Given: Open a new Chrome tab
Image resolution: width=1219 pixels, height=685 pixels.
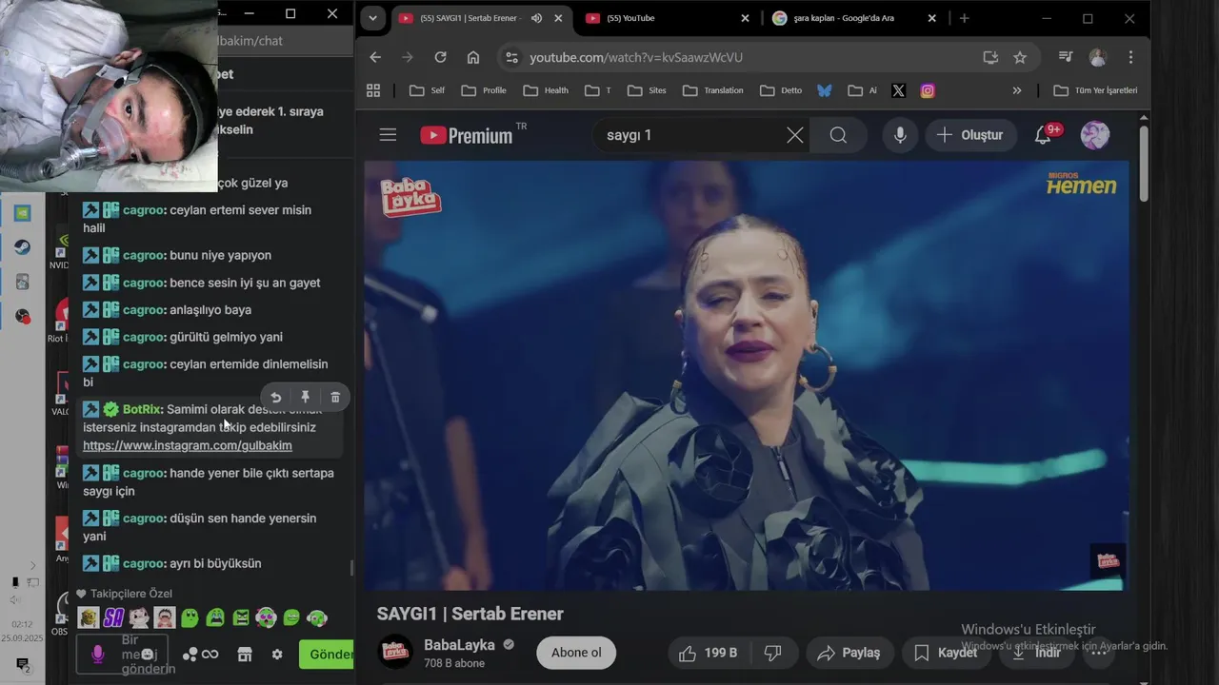Looking at the screenshot, I should [964, 18].
